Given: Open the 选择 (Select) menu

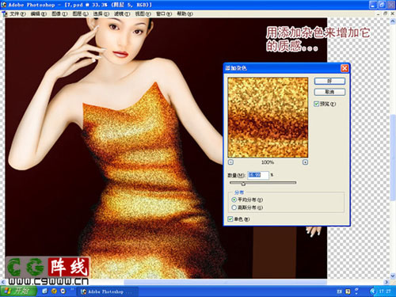Looking at the screenshot, I should click(101, 13).
